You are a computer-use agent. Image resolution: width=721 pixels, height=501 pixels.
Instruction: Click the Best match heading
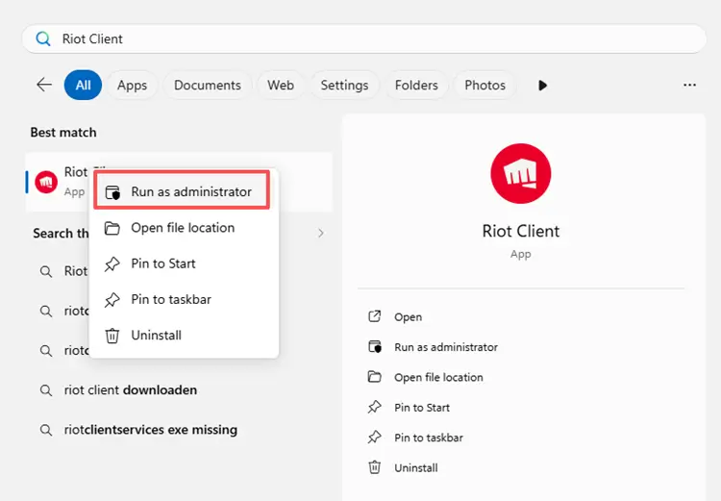coord(63,133)
